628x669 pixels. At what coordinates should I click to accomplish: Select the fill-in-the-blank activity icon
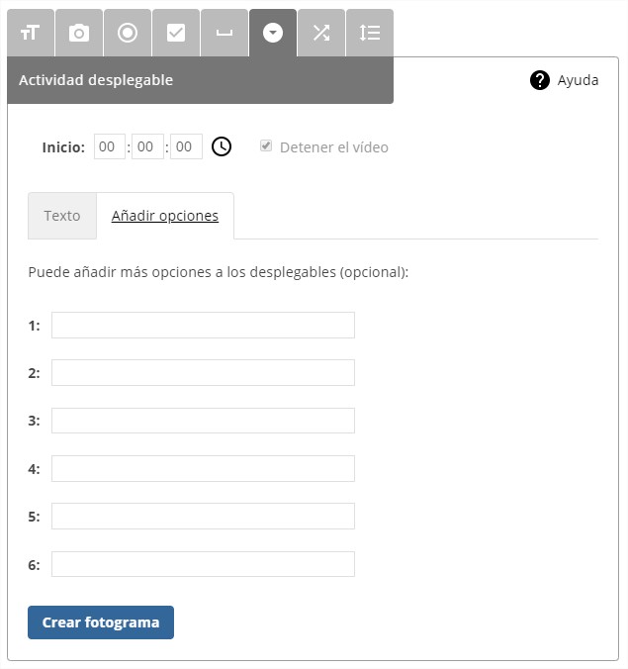[224, 33]
